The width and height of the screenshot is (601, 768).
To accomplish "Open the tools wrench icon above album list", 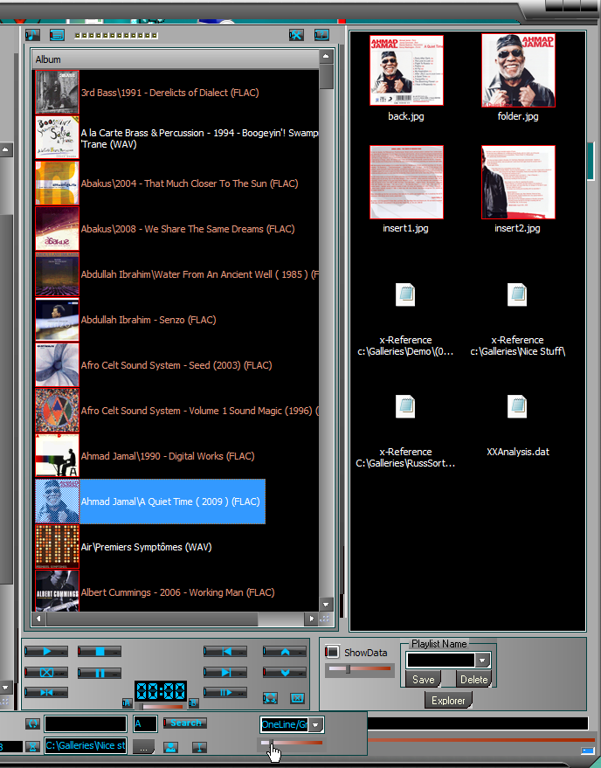I will (x=296, y=35).
